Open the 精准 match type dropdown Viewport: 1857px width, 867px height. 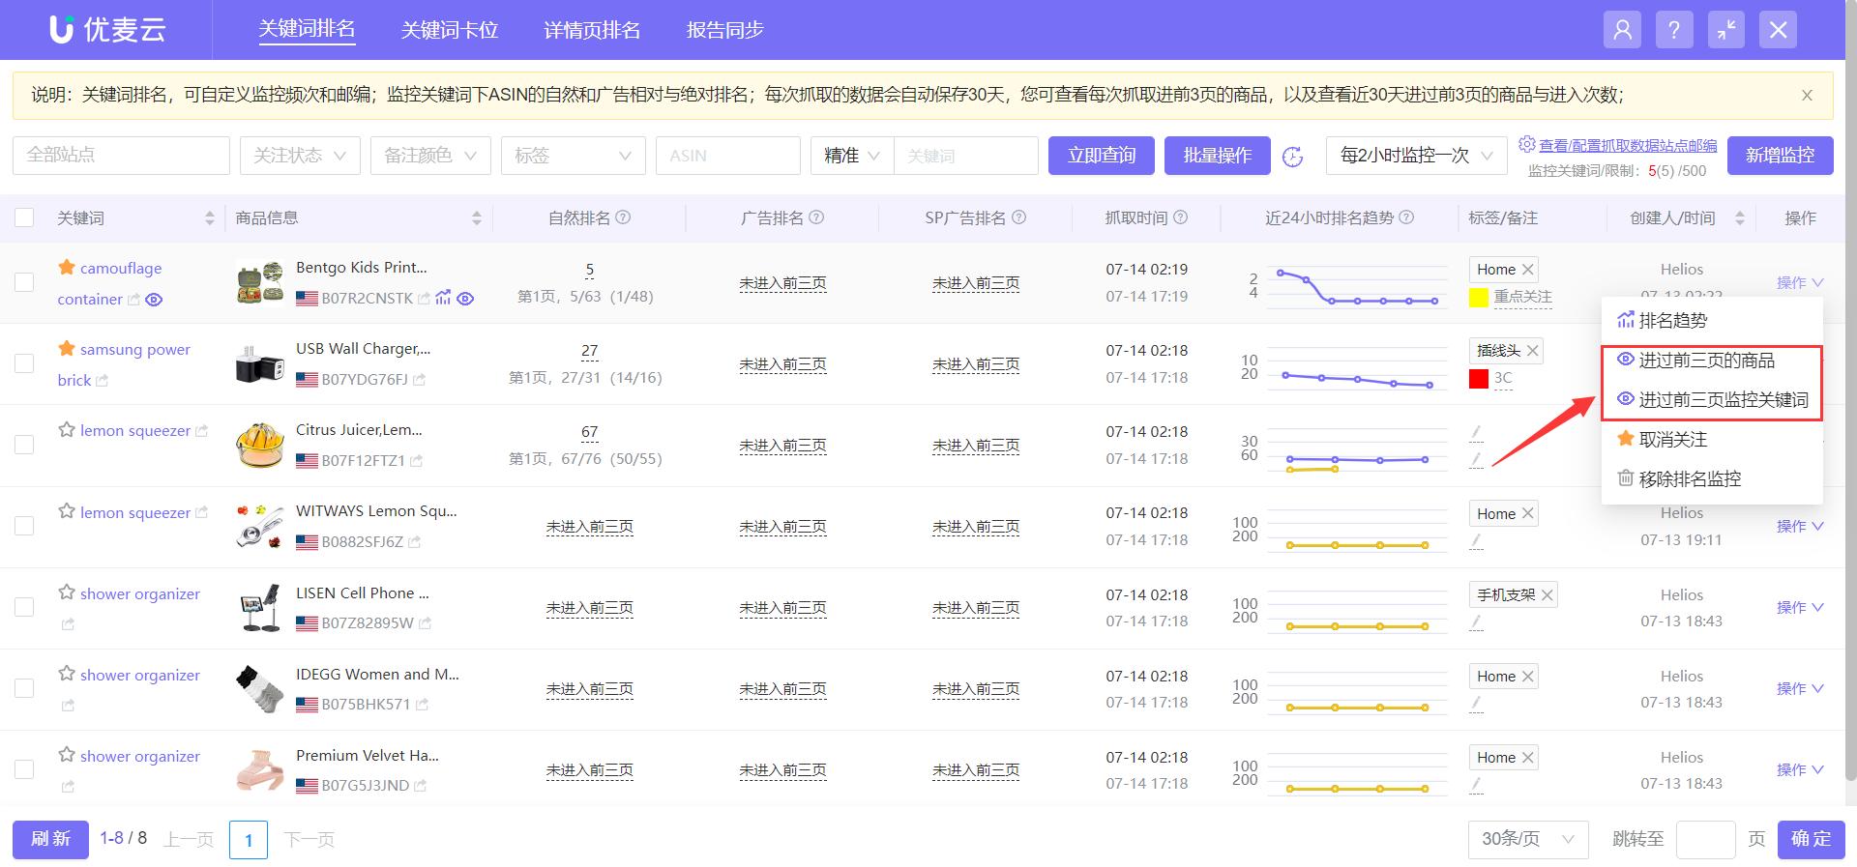point(852,156)
